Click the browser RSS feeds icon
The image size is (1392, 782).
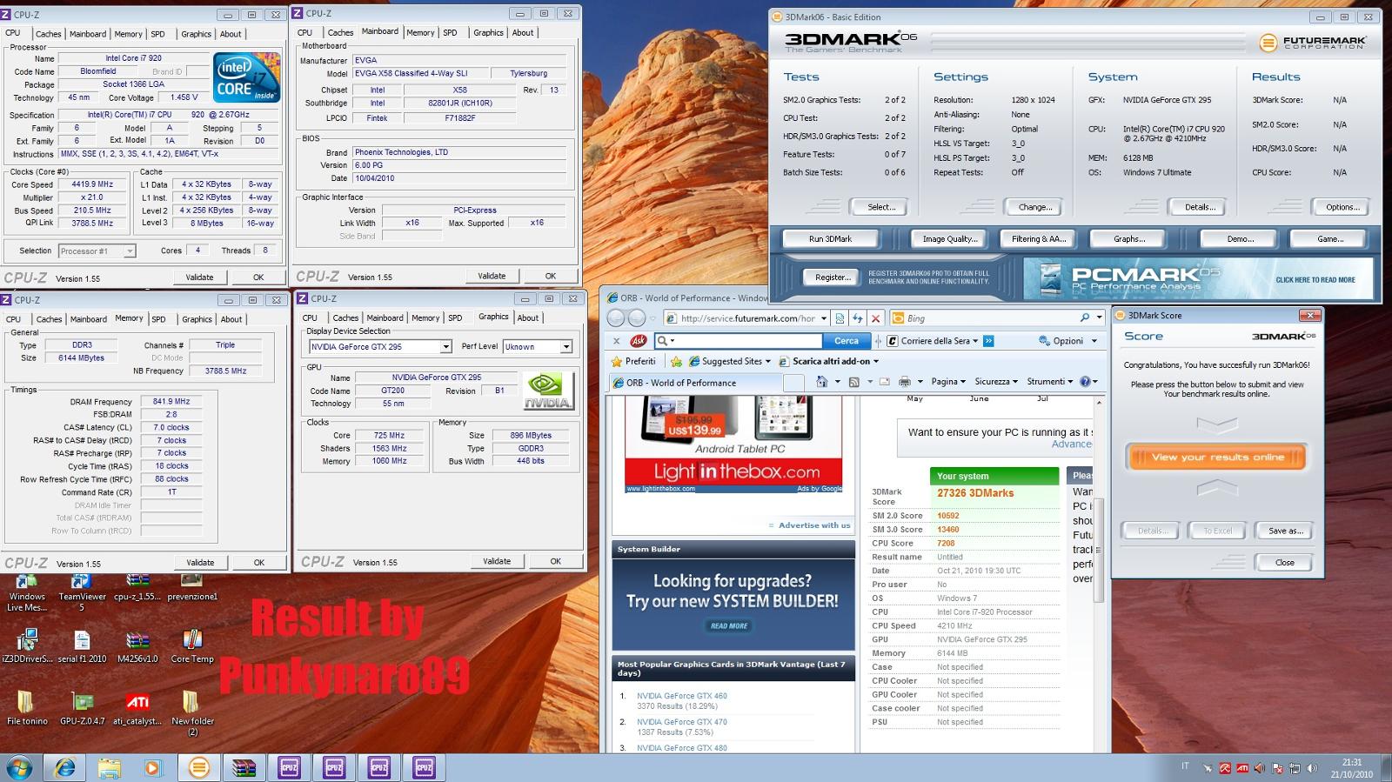[853, 382]
